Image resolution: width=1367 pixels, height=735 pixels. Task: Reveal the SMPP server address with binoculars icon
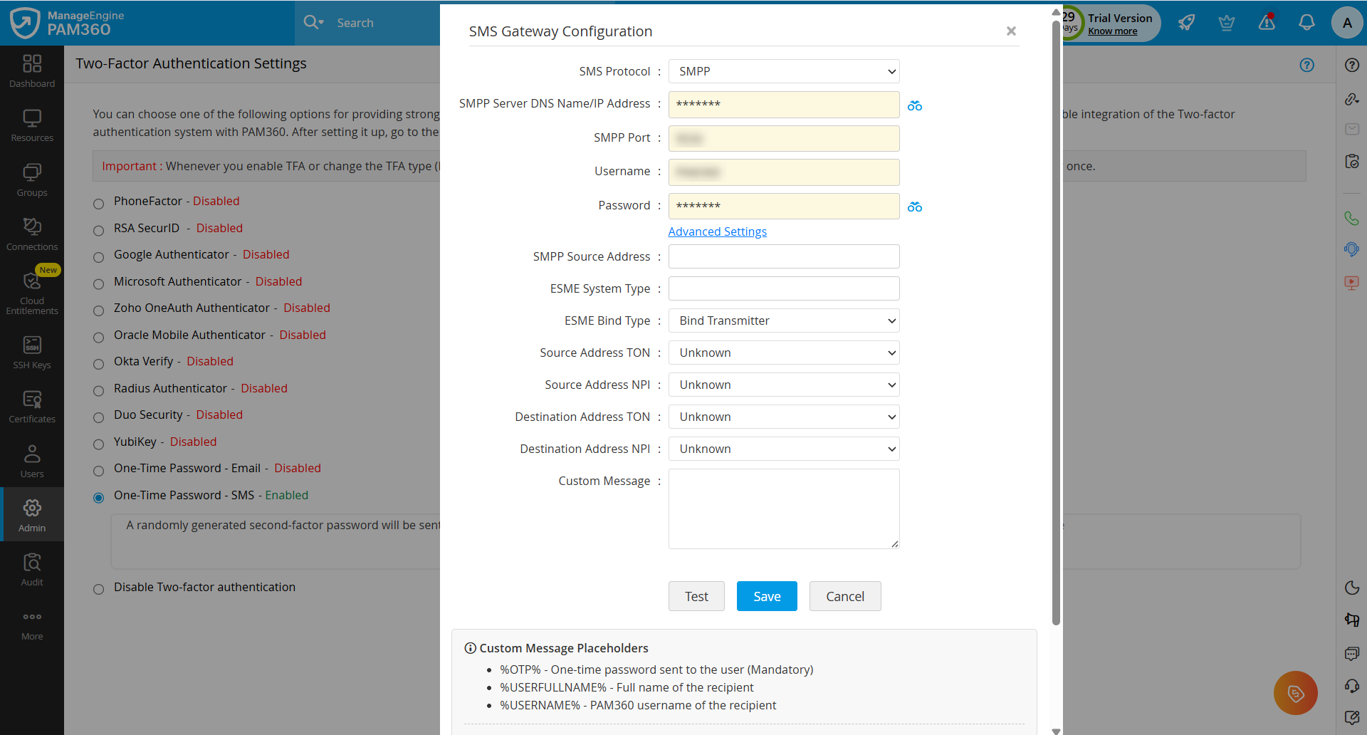click(915, 105)
